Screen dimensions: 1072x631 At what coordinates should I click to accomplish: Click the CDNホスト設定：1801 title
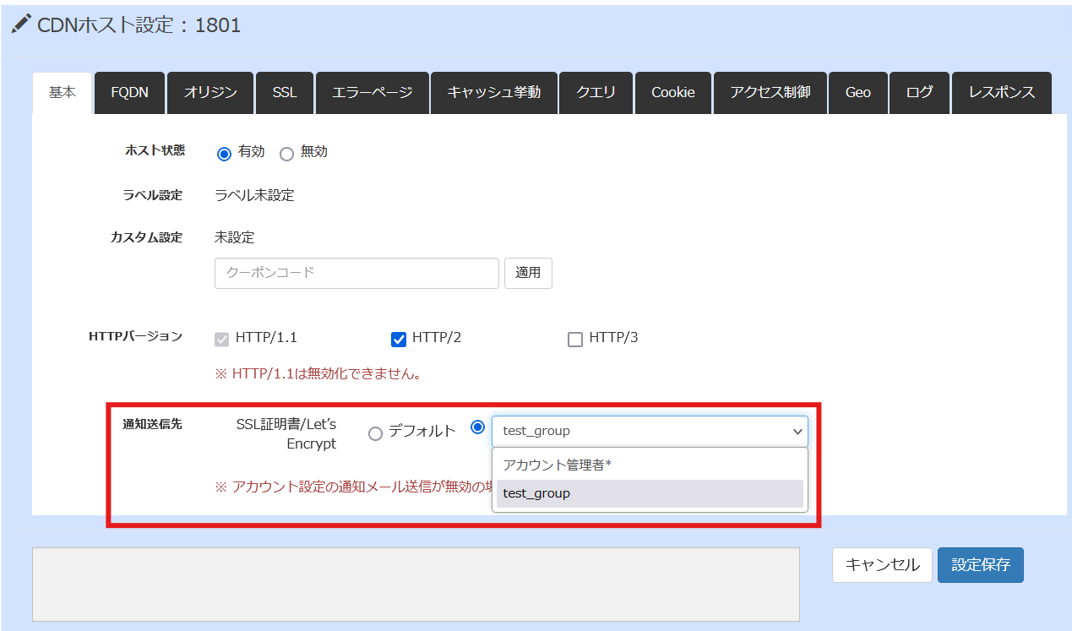[x=139, y=25]
